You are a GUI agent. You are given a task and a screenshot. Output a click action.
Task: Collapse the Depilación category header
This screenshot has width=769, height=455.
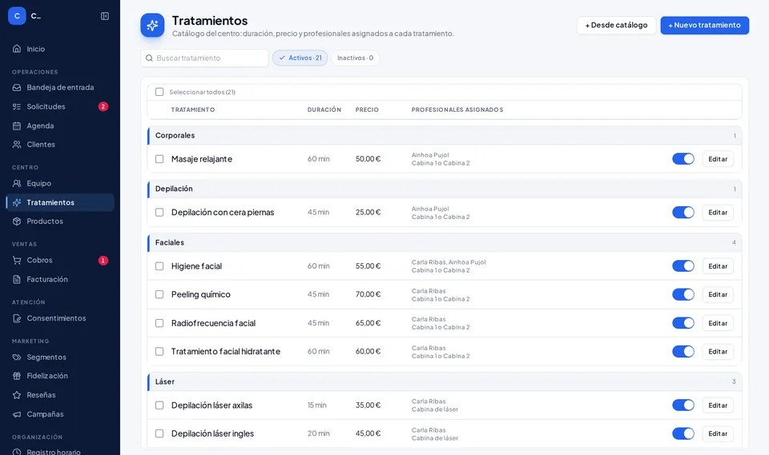tap(445, 189)
